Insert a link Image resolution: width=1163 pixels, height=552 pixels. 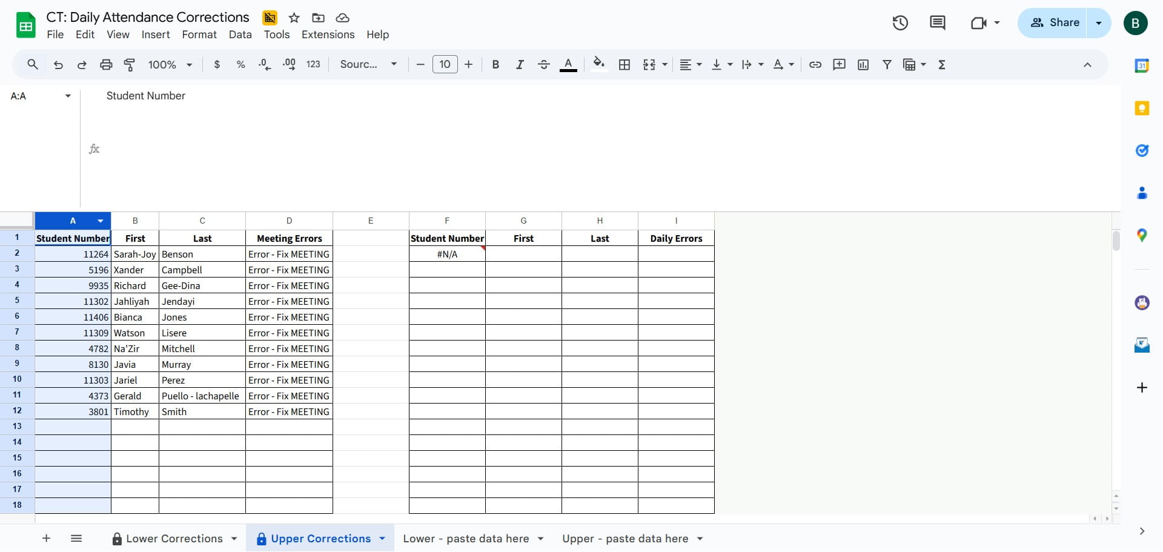815,64
